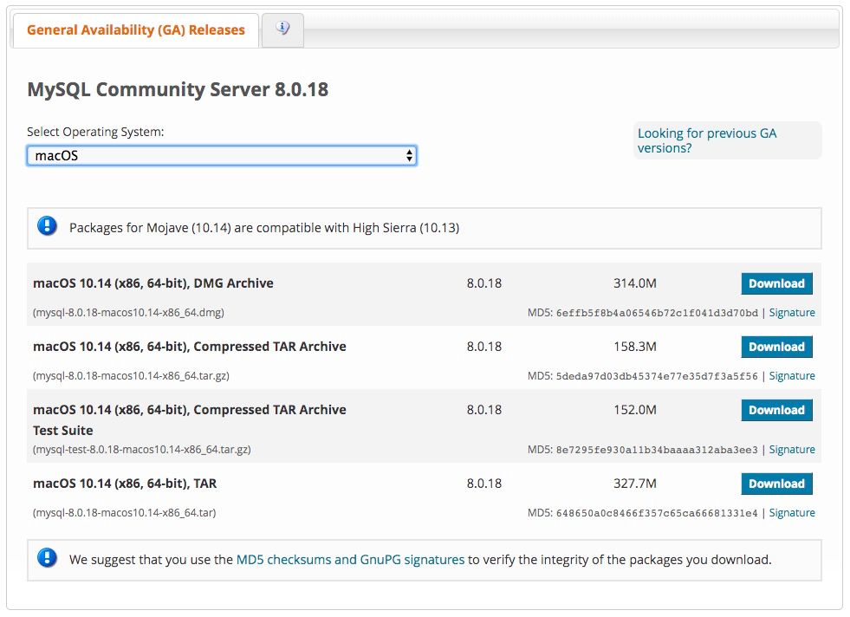Click the 'Select Operating System:' label

(95, 132)
